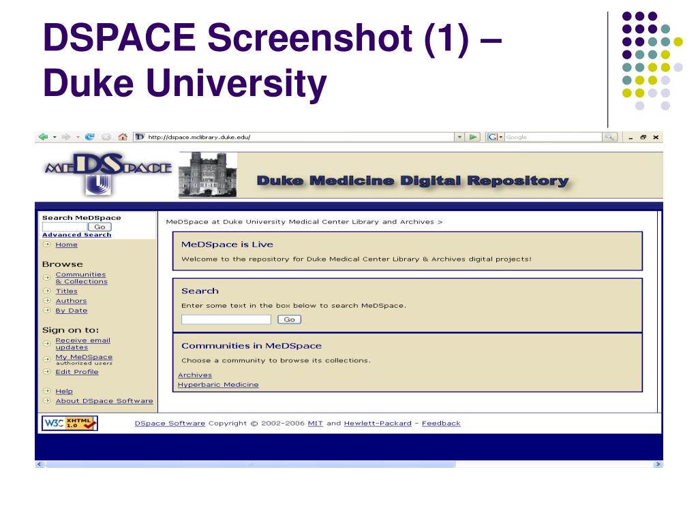Restore the browser window
698x523 pixels.
(x=643, y=138)
